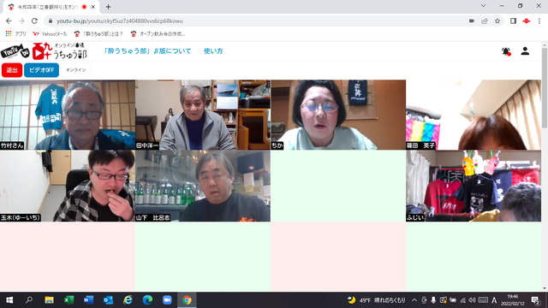Viewport: 548px width, 308px height.
Task: Click microphone icon in system tray
Action: click(x=433, y=300)
